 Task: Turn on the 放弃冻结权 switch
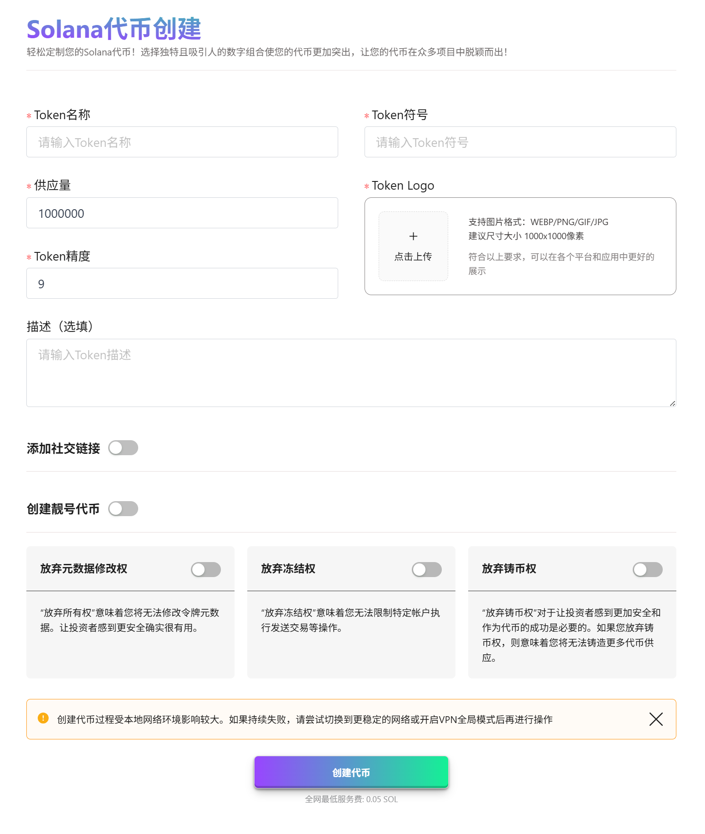[x=427, y=569]
